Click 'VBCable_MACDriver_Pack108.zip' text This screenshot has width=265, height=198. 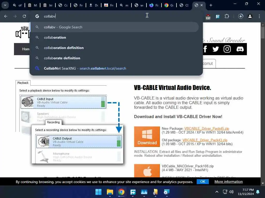point(188,166)
